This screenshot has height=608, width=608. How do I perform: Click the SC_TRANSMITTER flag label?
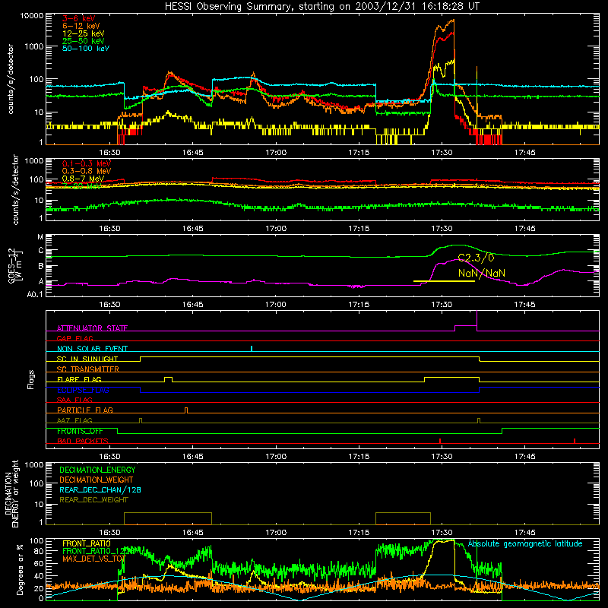point(88,369)
